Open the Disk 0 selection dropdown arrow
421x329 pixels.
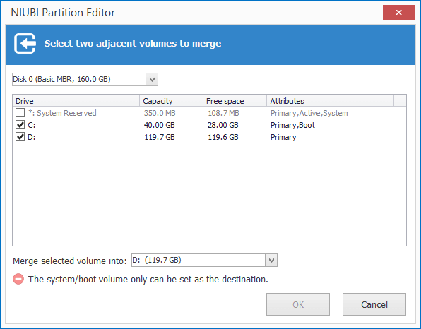[152, 80]
